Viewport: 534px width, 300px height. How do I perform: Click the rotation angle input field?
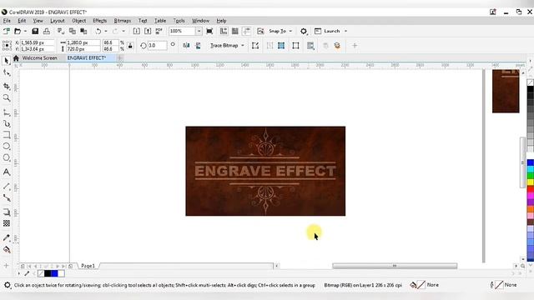click(x=158, y=45)
